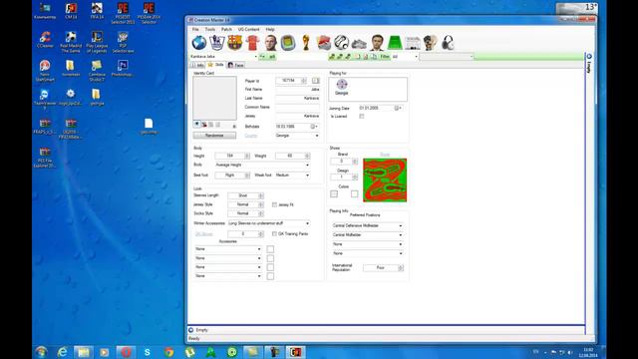Launch Skype from taskbar
Screen dimensions: 638x359
tap(147, 352)
